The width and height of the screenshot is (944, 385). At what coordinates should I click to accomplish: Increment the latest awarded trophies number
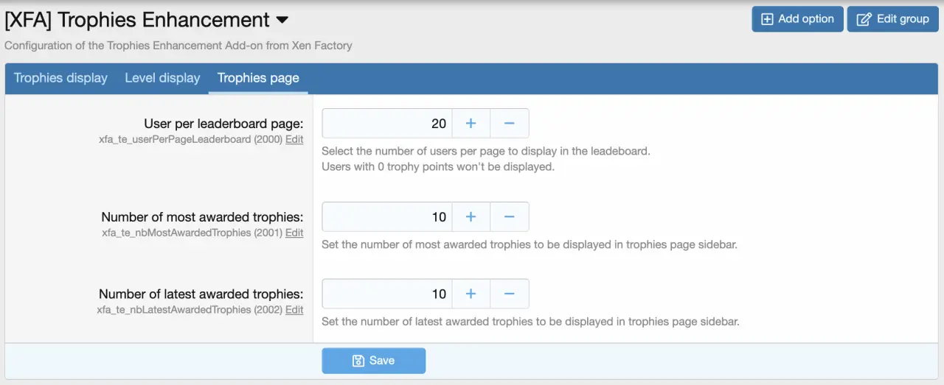pyautogui.click(x=471, y=294)
